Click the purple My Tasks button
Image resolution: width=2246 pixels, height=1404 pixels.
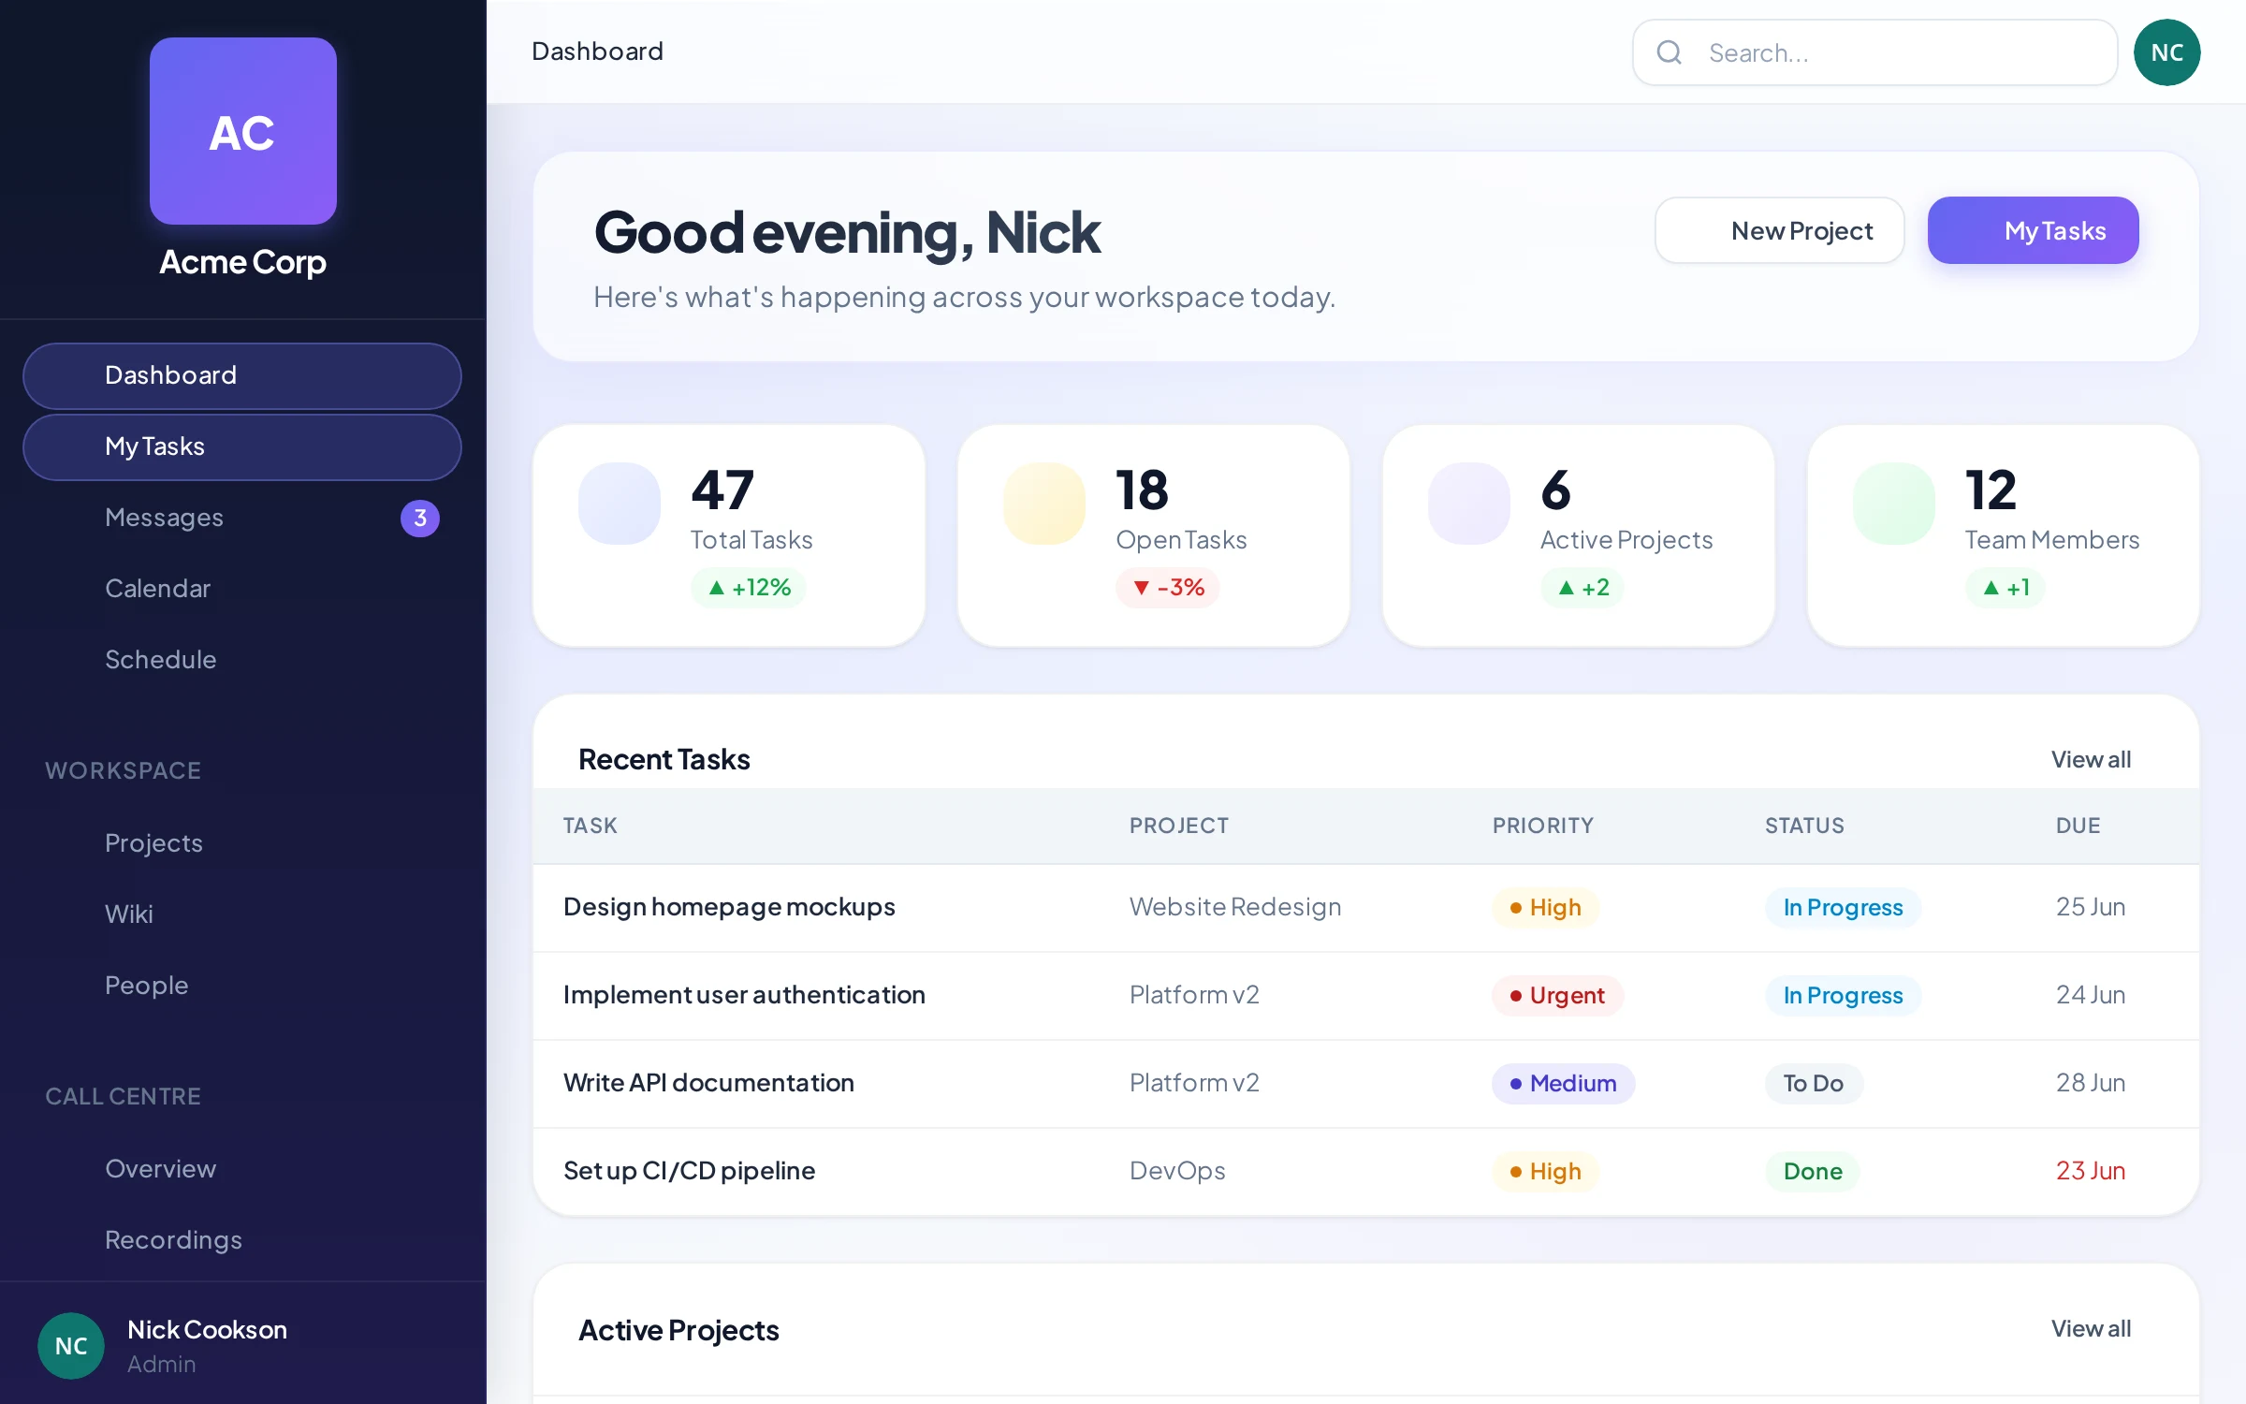point(2033,230)
